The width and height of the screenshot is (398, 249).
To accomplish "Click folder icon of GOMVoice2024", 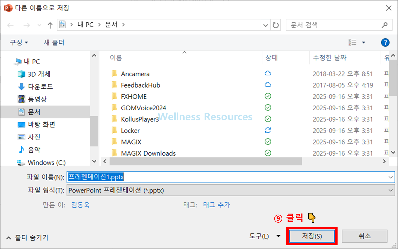I will click(114, 108).
